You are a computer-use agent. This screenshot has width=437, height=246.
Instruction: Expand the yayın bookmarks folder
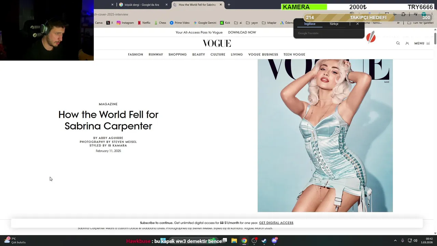tap(252, 23)
